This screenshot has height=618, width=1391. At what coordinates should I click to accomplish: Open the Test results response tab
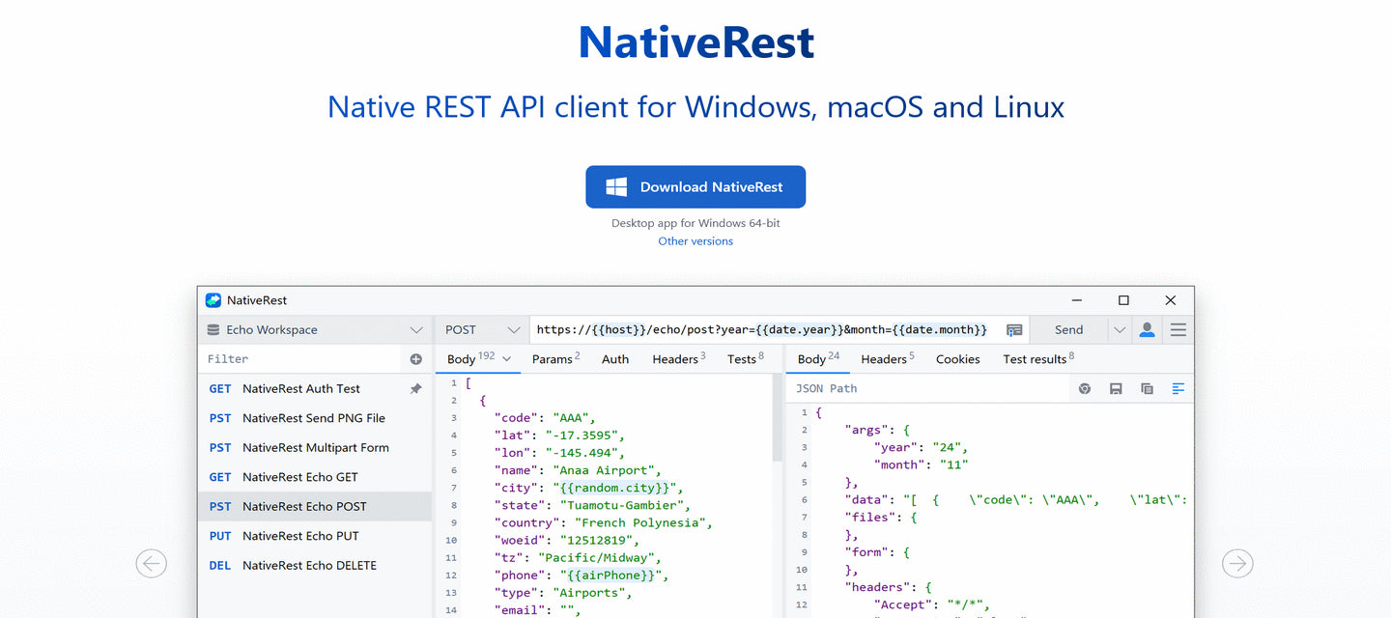1037,359
